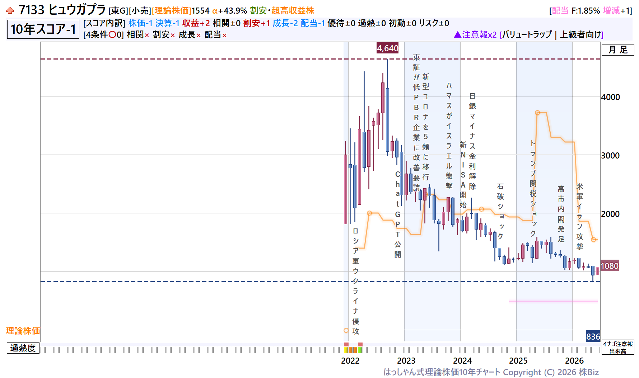The image size is (639, 378).
Task: Click the ChatGPT公開 event label
Action: tap(398, 214)
